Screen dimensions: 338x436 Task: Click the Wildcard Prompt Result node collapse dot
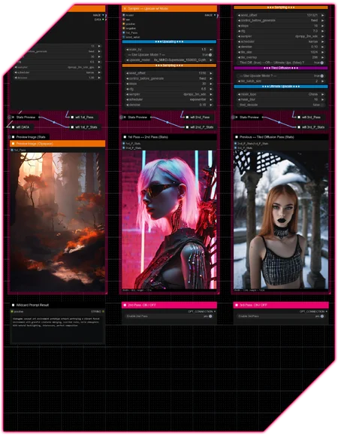pos(13,305)
